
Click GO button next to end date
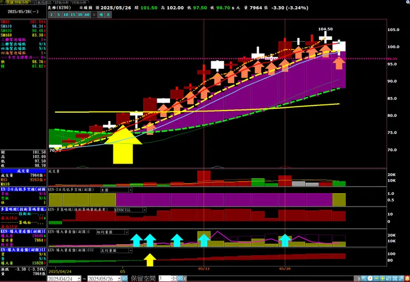pos(125,278)
